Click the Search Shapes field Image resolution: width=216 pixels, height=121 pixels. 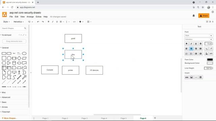click(13, 28)
